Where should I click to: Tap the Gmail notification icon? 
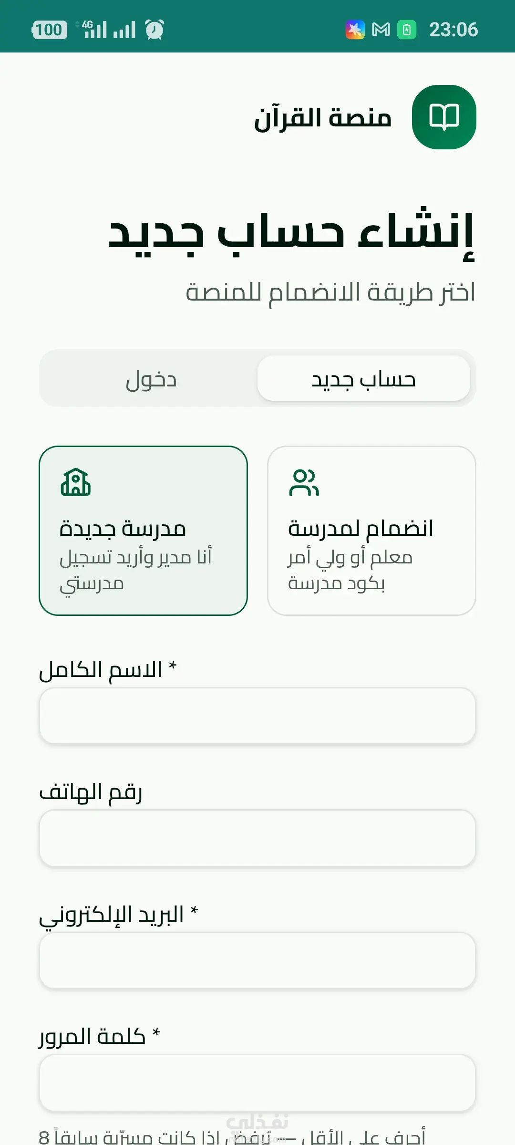pos(381,30)
